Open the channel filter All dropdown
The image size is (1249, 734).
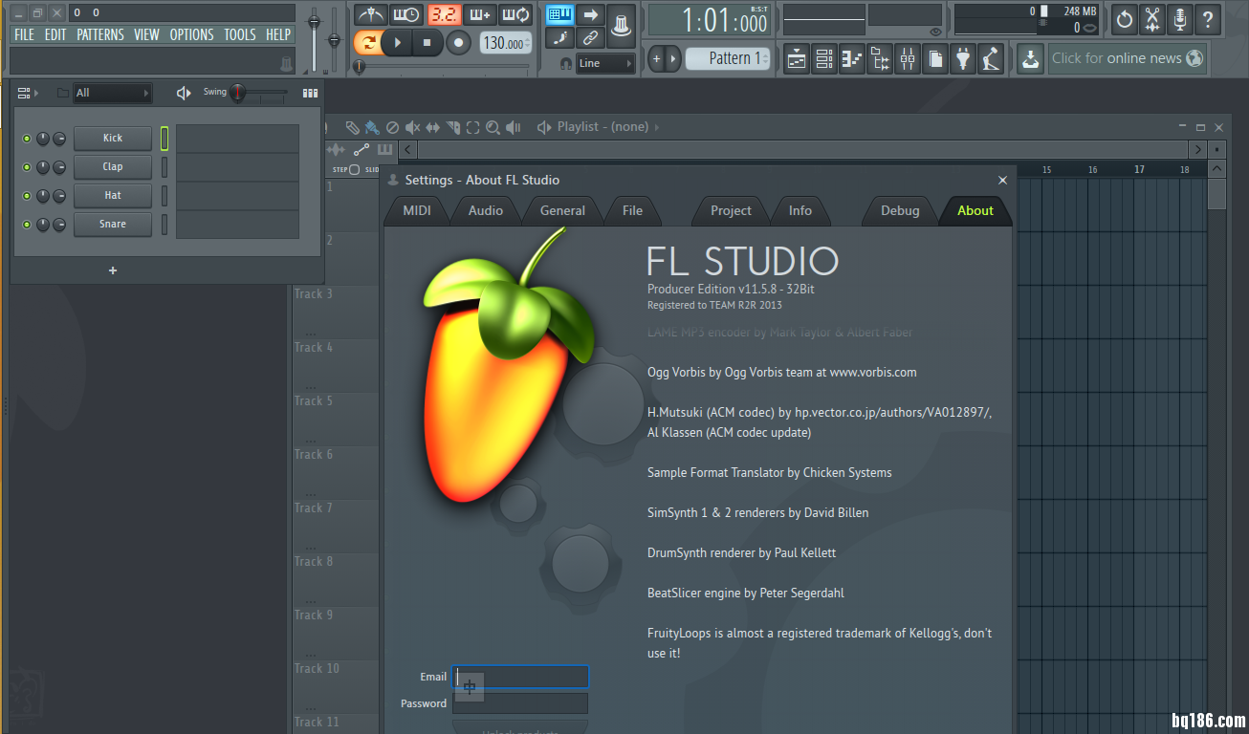pos(113,93)
